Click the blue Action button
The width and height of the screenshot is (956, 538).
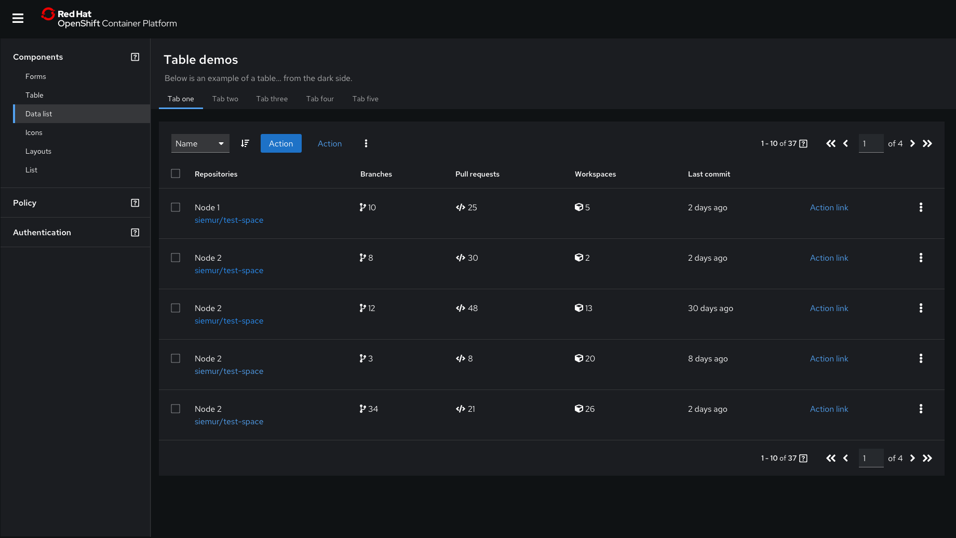coord(281,143)
